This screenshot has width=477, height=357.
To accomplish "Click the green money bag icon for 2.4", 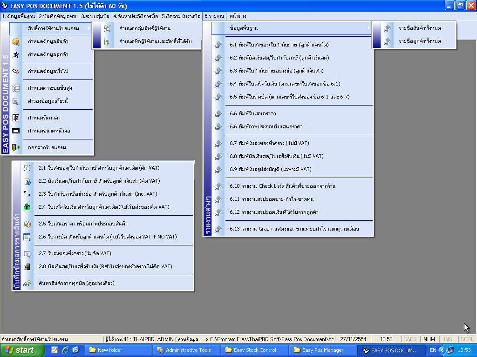I will [27, 207].
